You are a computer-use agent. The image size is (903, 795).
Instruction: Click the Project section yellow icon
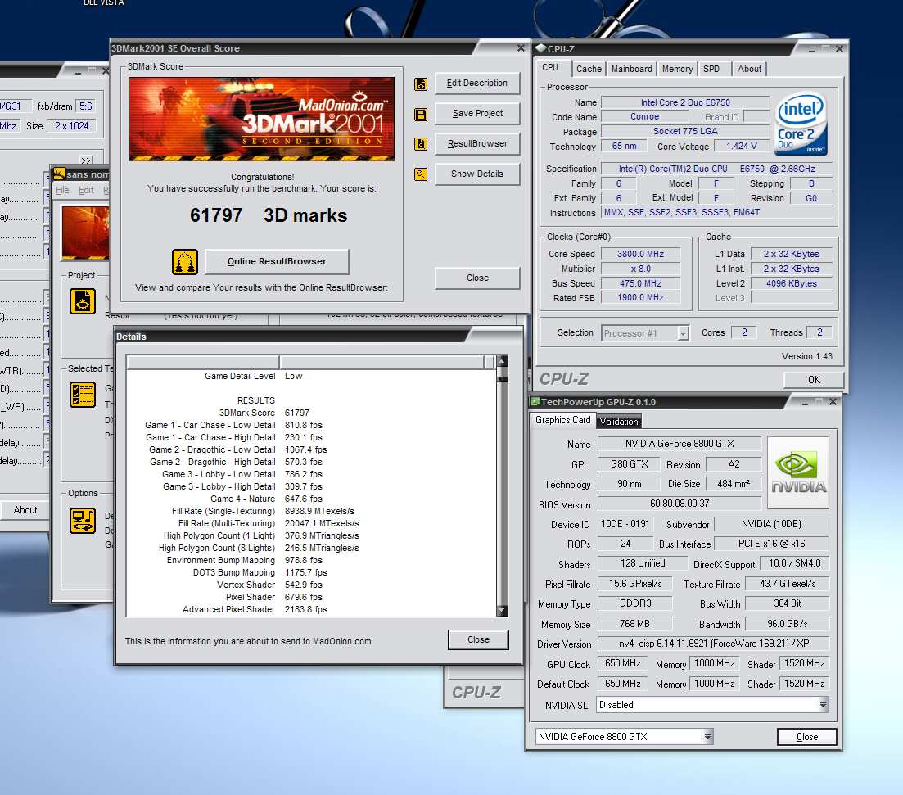(83, 301)
